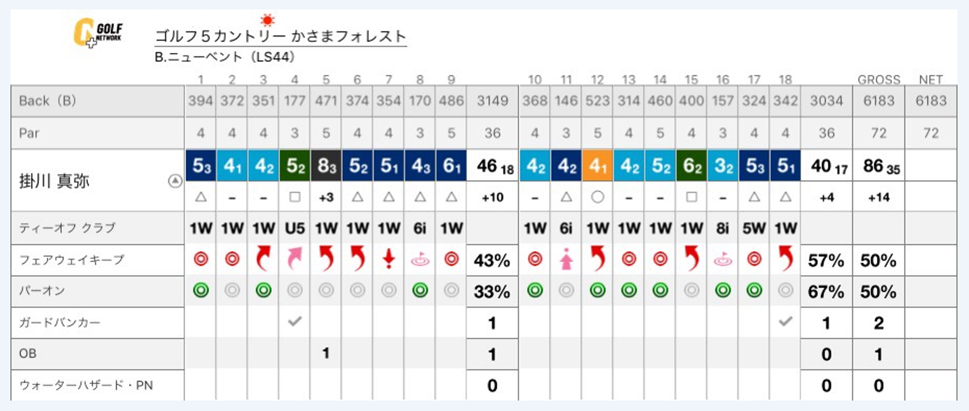Select hole 3 fairway miss left arrow icon

pos(263,259)
